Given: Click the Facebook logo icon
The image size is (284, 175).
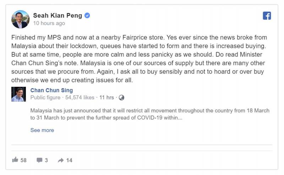Looking at the screenshot, I should pos(267,16).
